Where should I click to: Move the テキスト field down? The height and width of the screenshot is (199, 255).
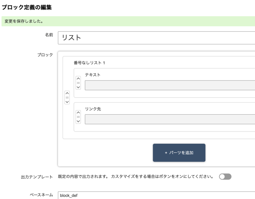(x=78, y=87)
